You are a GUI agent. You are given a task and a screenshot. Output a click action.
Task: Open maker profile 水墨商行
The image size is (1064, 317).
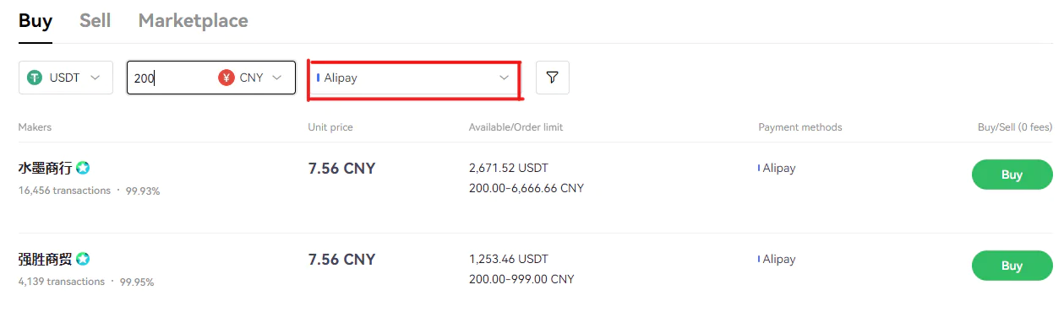pyautogui.click(x=46, y=168)
